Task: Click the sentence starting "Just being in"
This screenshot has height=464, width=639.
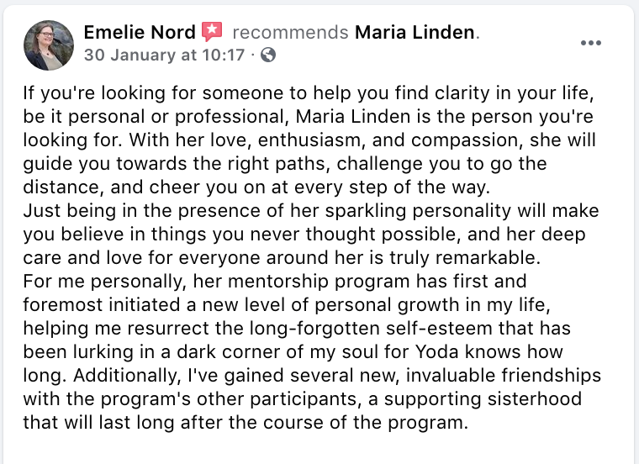Action: [311, 235]
